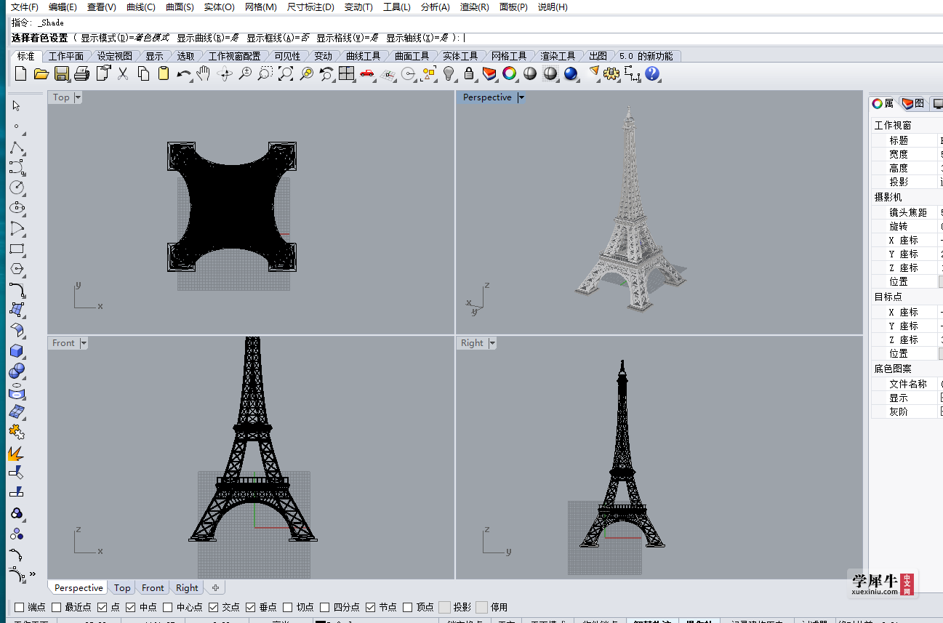Click the padlock lock icon

coord(469,73)
